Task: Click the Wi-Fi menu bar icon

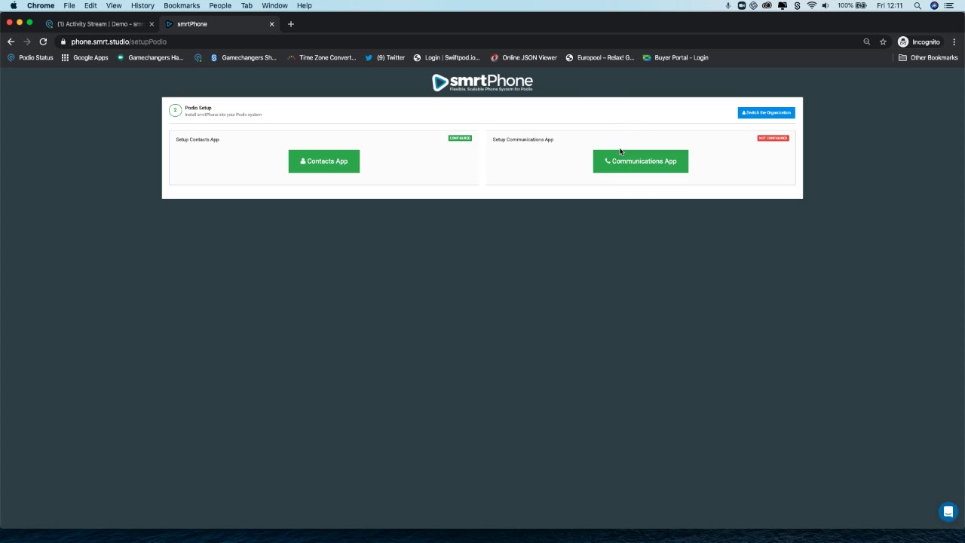Action: [812, 5]
